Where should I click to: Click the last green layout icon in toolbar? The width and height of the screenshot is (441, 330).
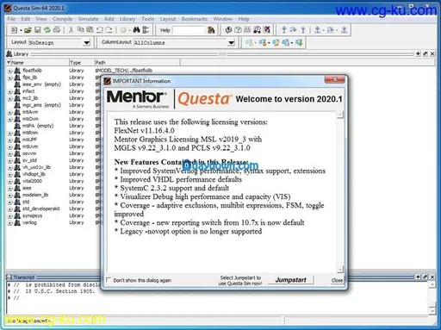299,43
